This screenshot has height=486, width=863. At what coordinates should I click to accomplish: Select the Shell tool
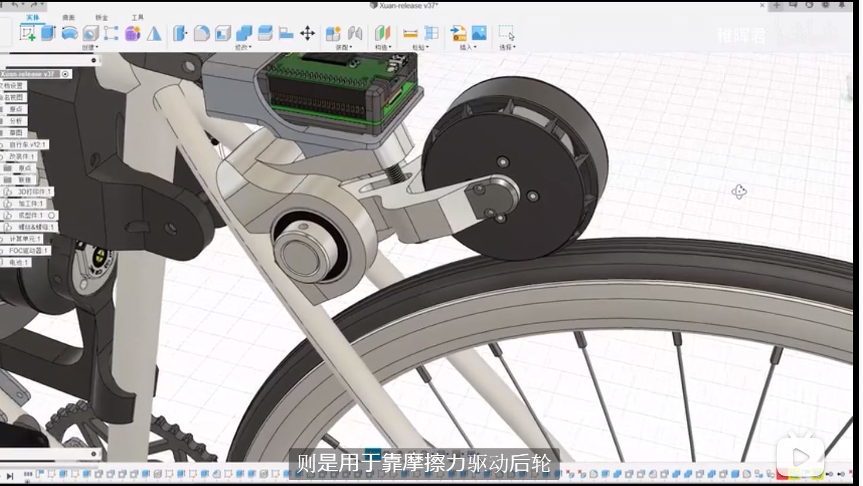223,33
